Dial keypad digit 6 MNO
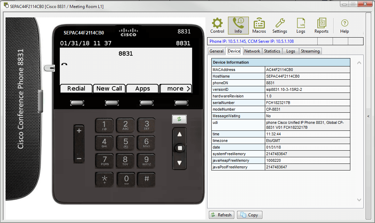 (x=146, y=143)
